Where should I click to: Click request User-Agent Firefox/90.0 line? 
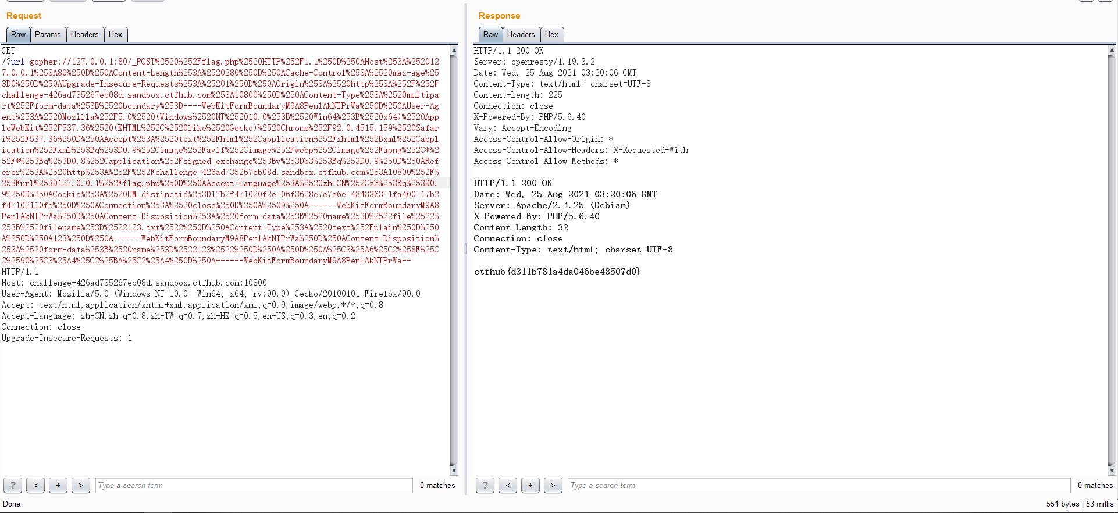coord(211,294)
